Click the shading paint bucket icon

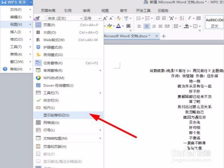[186, 26]
